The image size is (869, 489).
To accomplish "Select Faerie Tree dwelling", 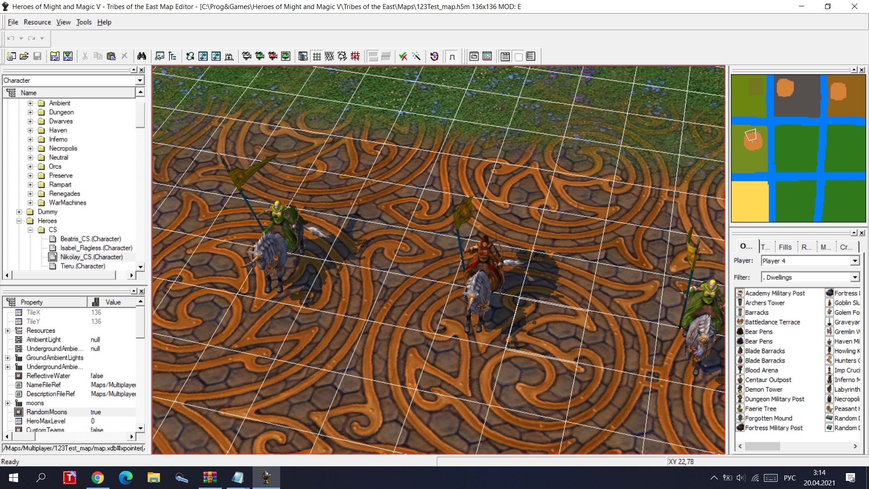I will coord(760,409).
